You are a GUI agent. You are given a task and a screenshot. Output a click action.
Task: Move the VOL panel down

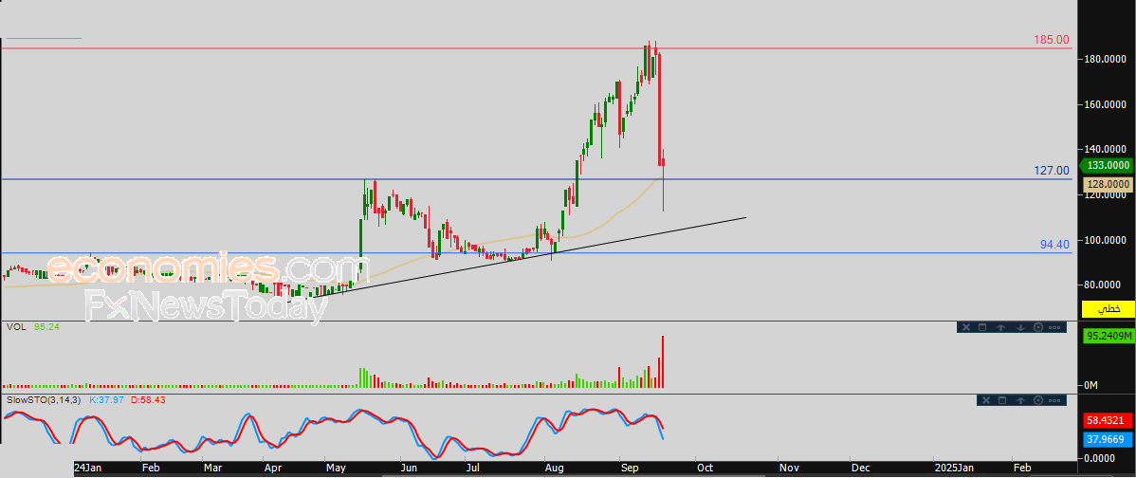(1021, 327)
